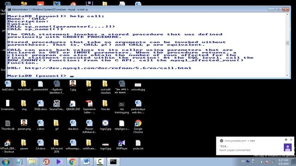Open MTech_EIM Shortcut
The height and width of the screenshot is (166, 296).
[8, 146]
